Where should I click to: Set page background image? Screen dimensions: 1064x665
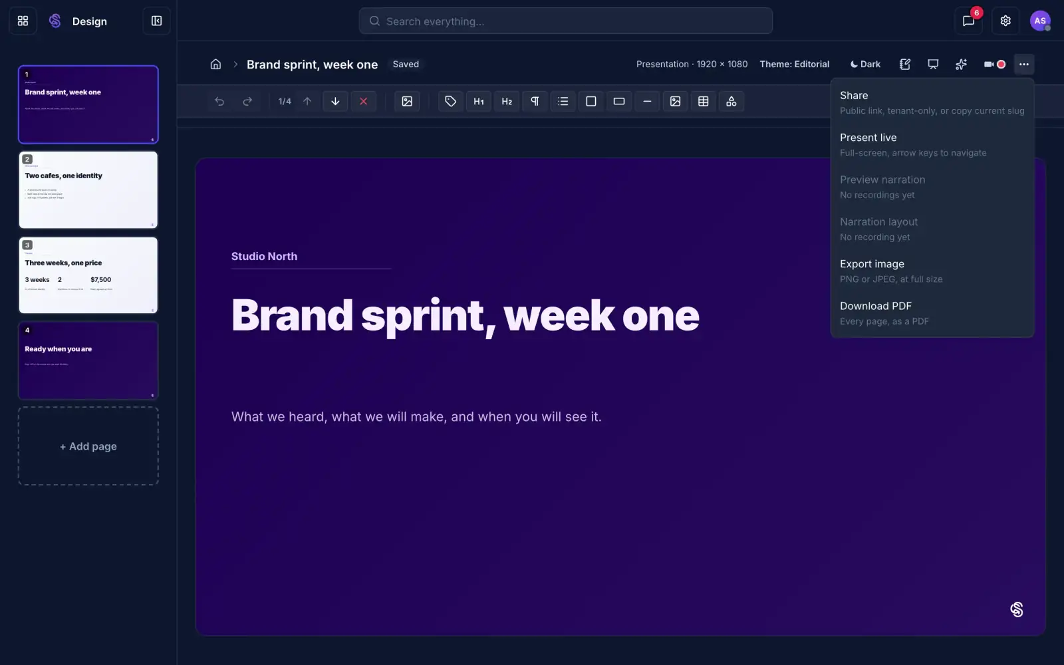tap(407, 101)
